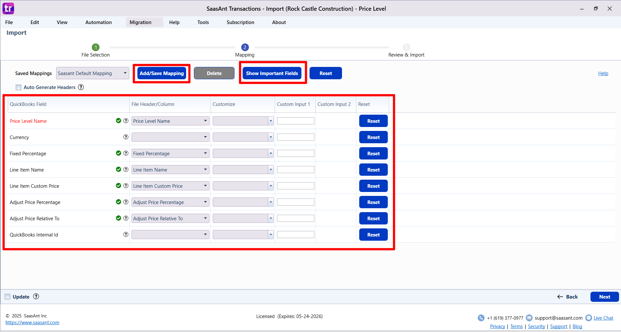Click green mapped checkmark for Fixed Percentage

click(119, 153)
